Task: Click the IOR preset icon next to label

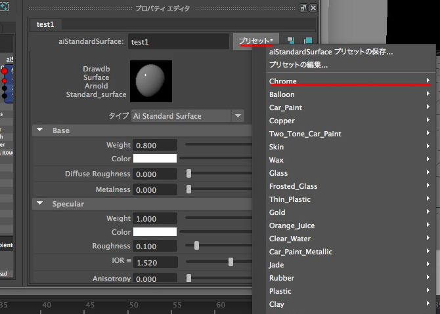Action: 129,260
